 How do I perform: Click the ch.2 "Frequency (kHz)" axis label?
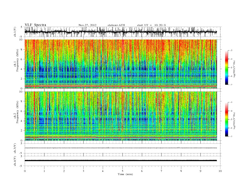coord(17,112)
